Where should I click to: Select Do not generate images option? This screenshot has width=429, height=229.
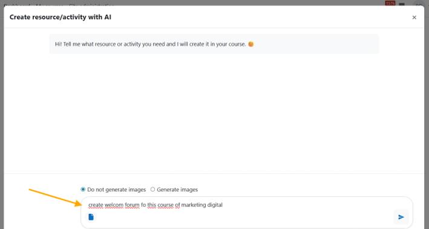(83, 189)
